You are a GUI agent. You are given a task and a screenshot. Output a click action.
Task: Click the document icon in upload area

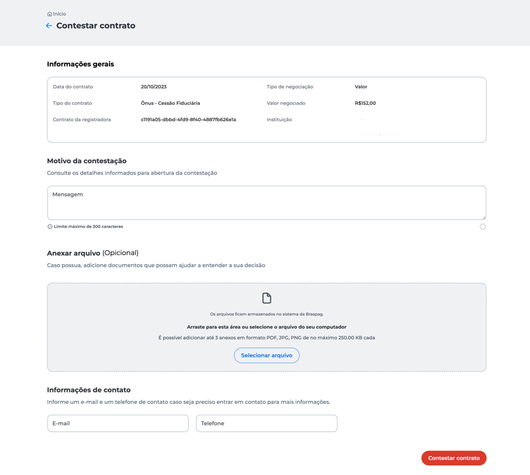(x=267, y=298)
